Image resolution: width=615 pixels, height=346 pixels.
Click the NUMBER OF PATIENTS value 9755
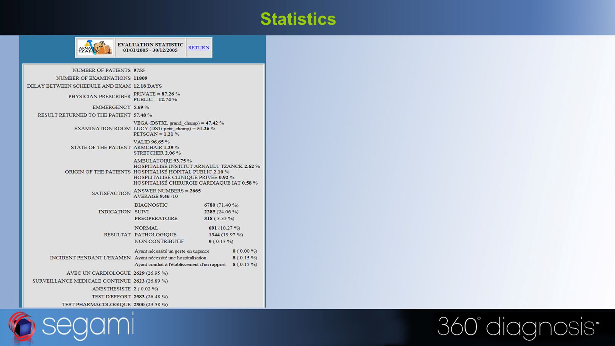coord(139,70)
